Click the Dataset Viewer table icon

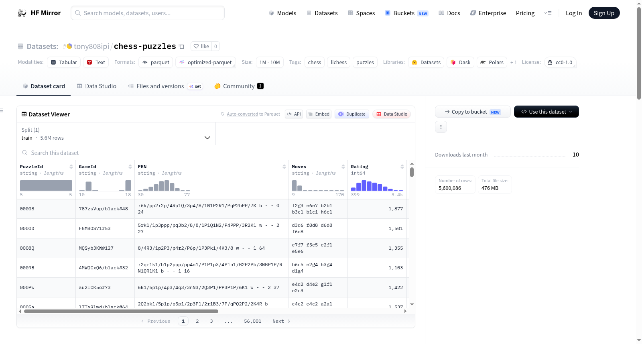[24, 114]
